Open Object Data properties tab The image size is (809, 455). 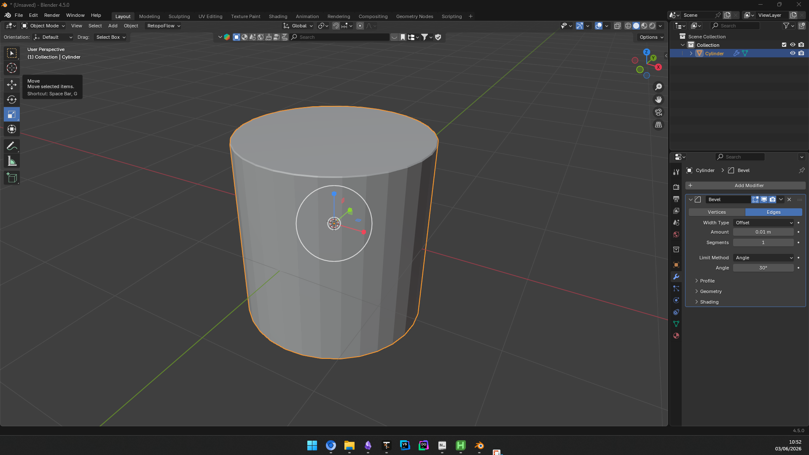[x=676, y=324]
